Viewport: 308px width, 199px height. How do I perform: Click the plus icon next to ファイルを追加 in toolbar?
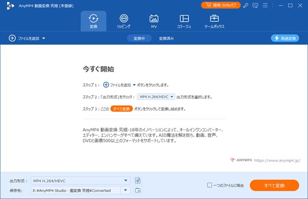(12, 38)
